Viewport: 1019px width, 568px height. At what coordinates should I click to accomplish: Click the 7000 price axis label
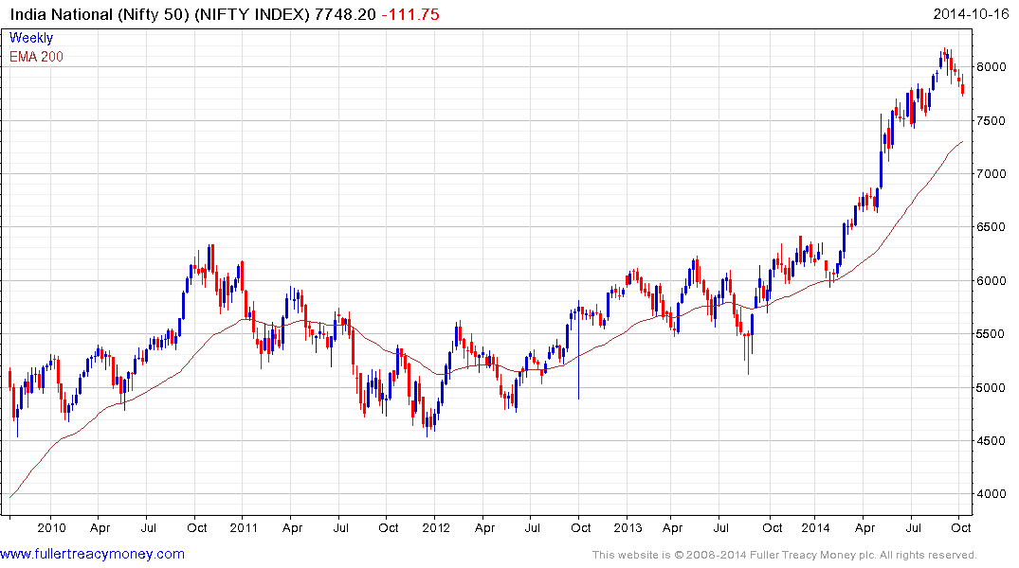point(991,174)
